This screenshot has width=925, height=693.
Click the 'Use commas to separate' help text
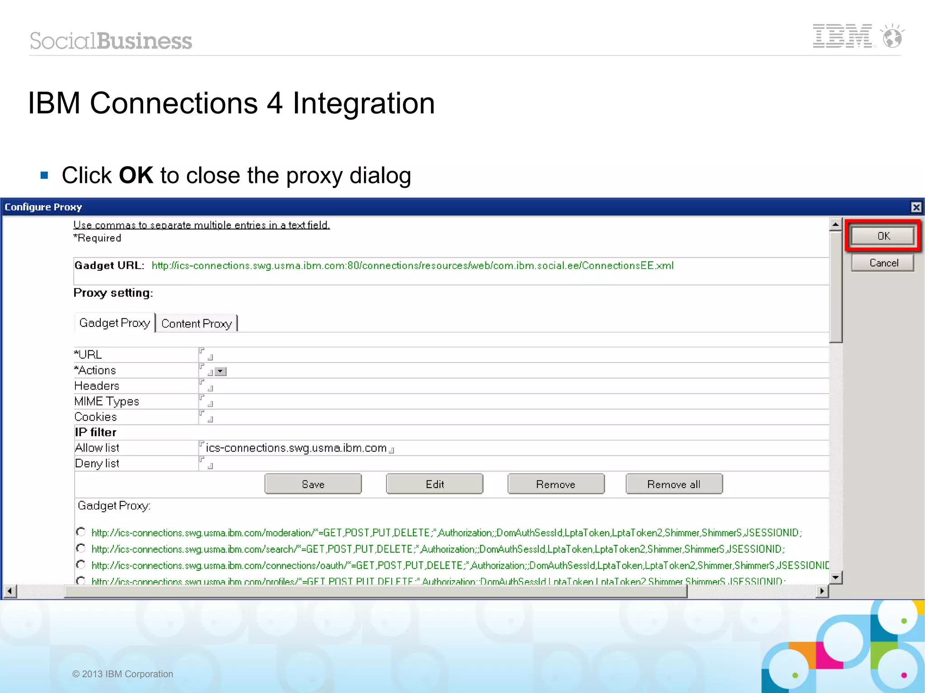click(x=201, y=225)
